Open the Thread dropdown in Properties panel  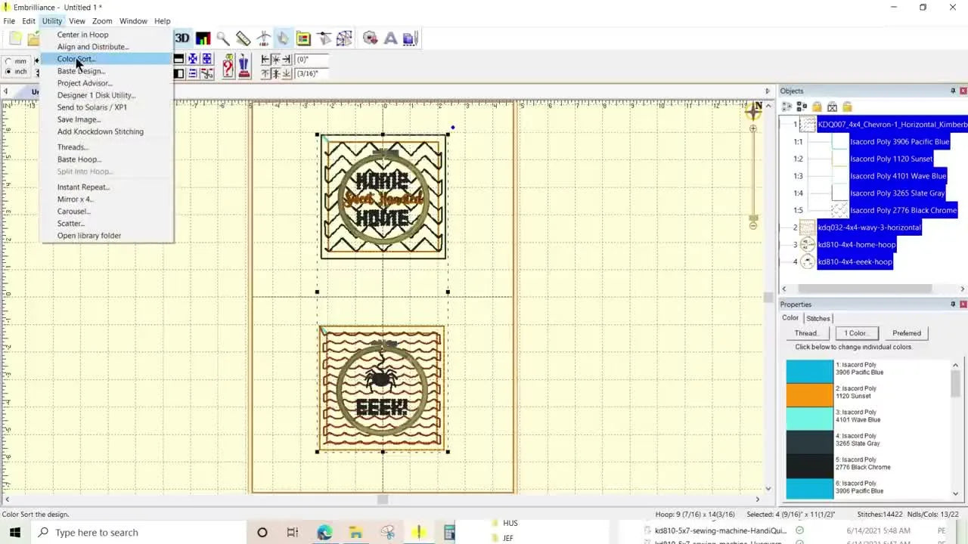click(805, 333)
